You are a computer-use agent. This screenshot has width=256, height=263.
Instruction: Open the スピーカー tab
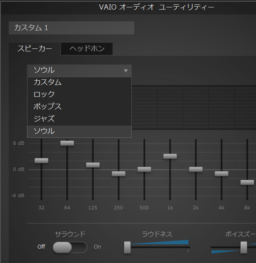(x=34, y=49)
